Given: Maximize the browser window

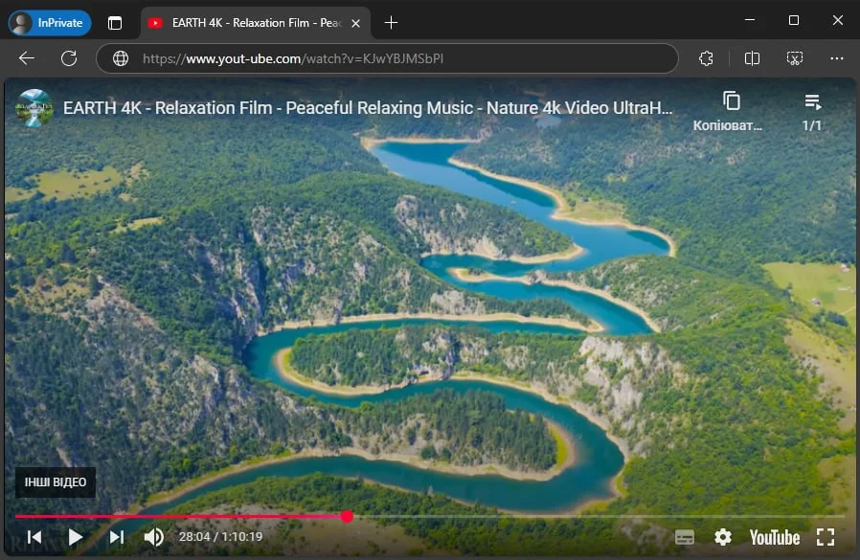Looking at the screenshot, I should coord(794,20).
